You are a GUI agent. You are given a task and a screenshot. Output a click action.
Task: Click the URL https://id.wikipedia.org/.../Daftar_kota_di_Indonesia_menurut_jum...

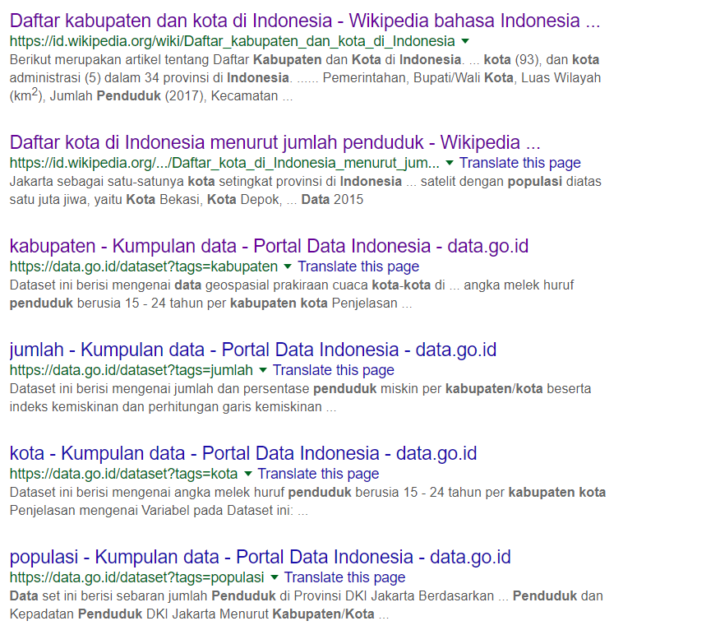[x=224, y=163]
